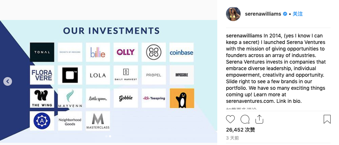Save post using the bookmark icon
Screen dimensions: 339x145
[327, 119]
